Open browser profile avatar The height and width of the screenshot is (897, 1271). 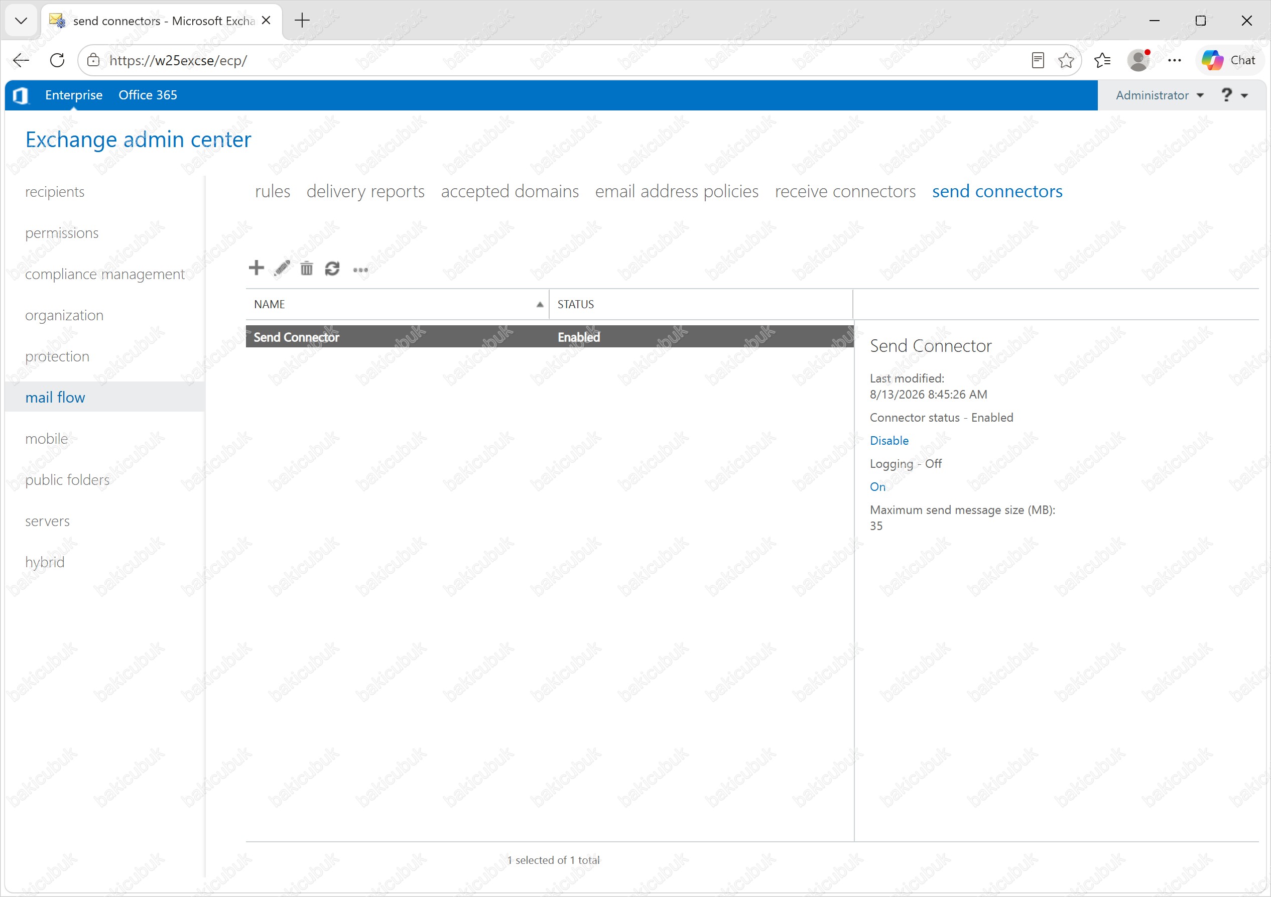[1138, 60]
